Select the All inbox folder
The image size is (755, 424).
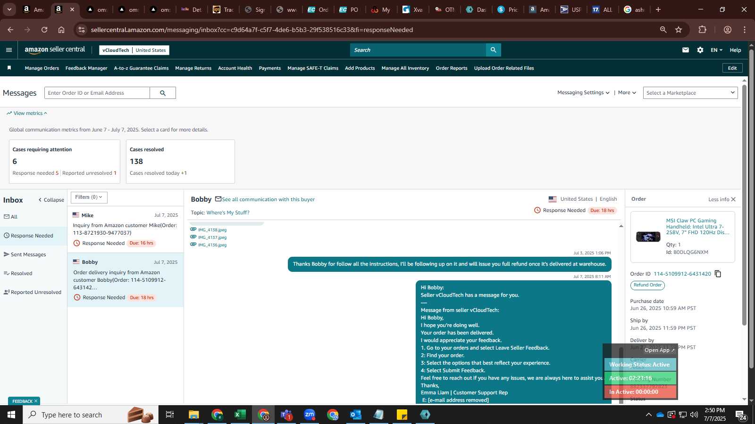[10, 217]
